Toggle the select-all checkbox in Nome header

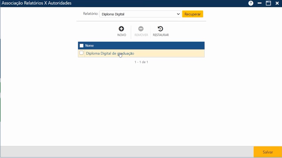click(x=82, y=46)
